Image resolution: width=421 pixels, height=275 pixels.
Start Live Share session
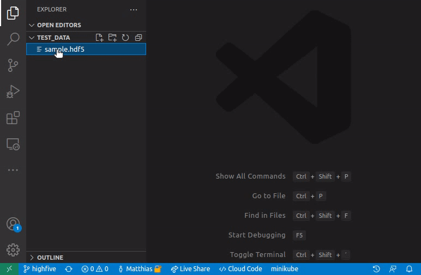pyautogui.click(x=190, y=269)
